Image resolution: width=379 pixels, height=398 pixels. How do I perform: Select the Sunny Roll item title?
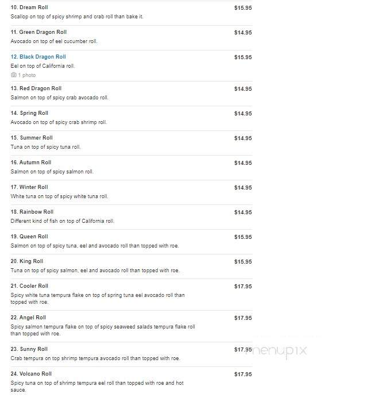pyautogui.click(x=29, y=349)
